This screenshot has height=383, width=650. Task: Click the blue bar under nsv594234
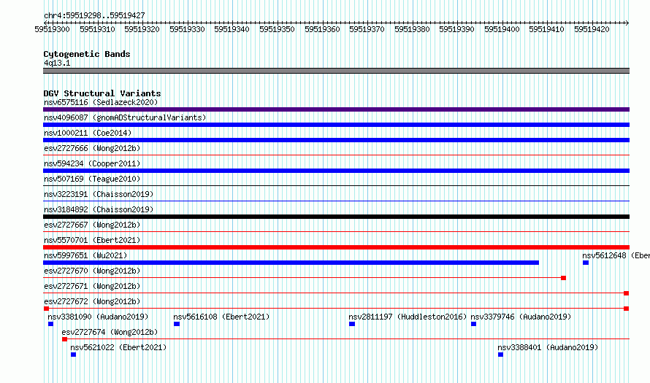click(336, 171)
